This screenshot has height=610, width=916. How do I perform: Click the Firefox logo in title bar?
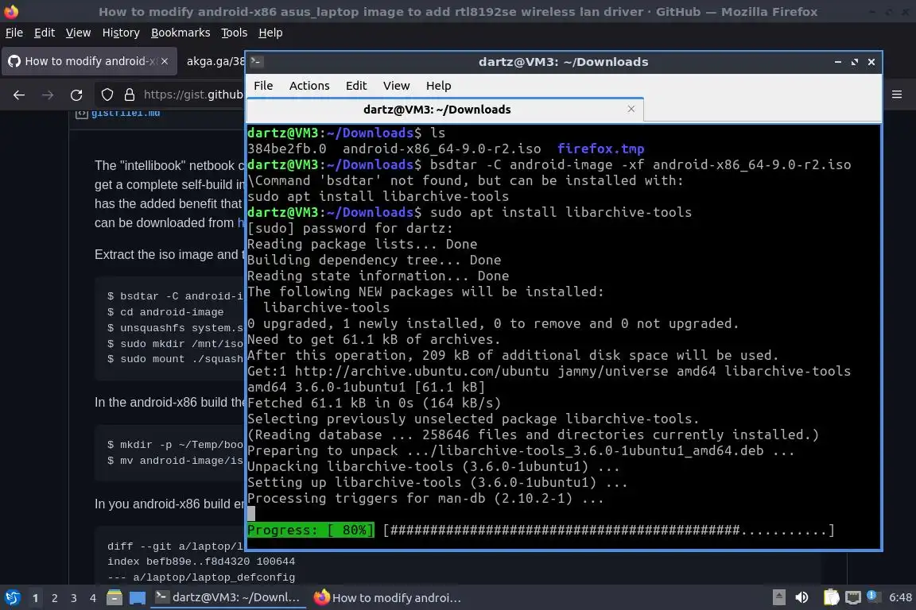pos(11,11)
